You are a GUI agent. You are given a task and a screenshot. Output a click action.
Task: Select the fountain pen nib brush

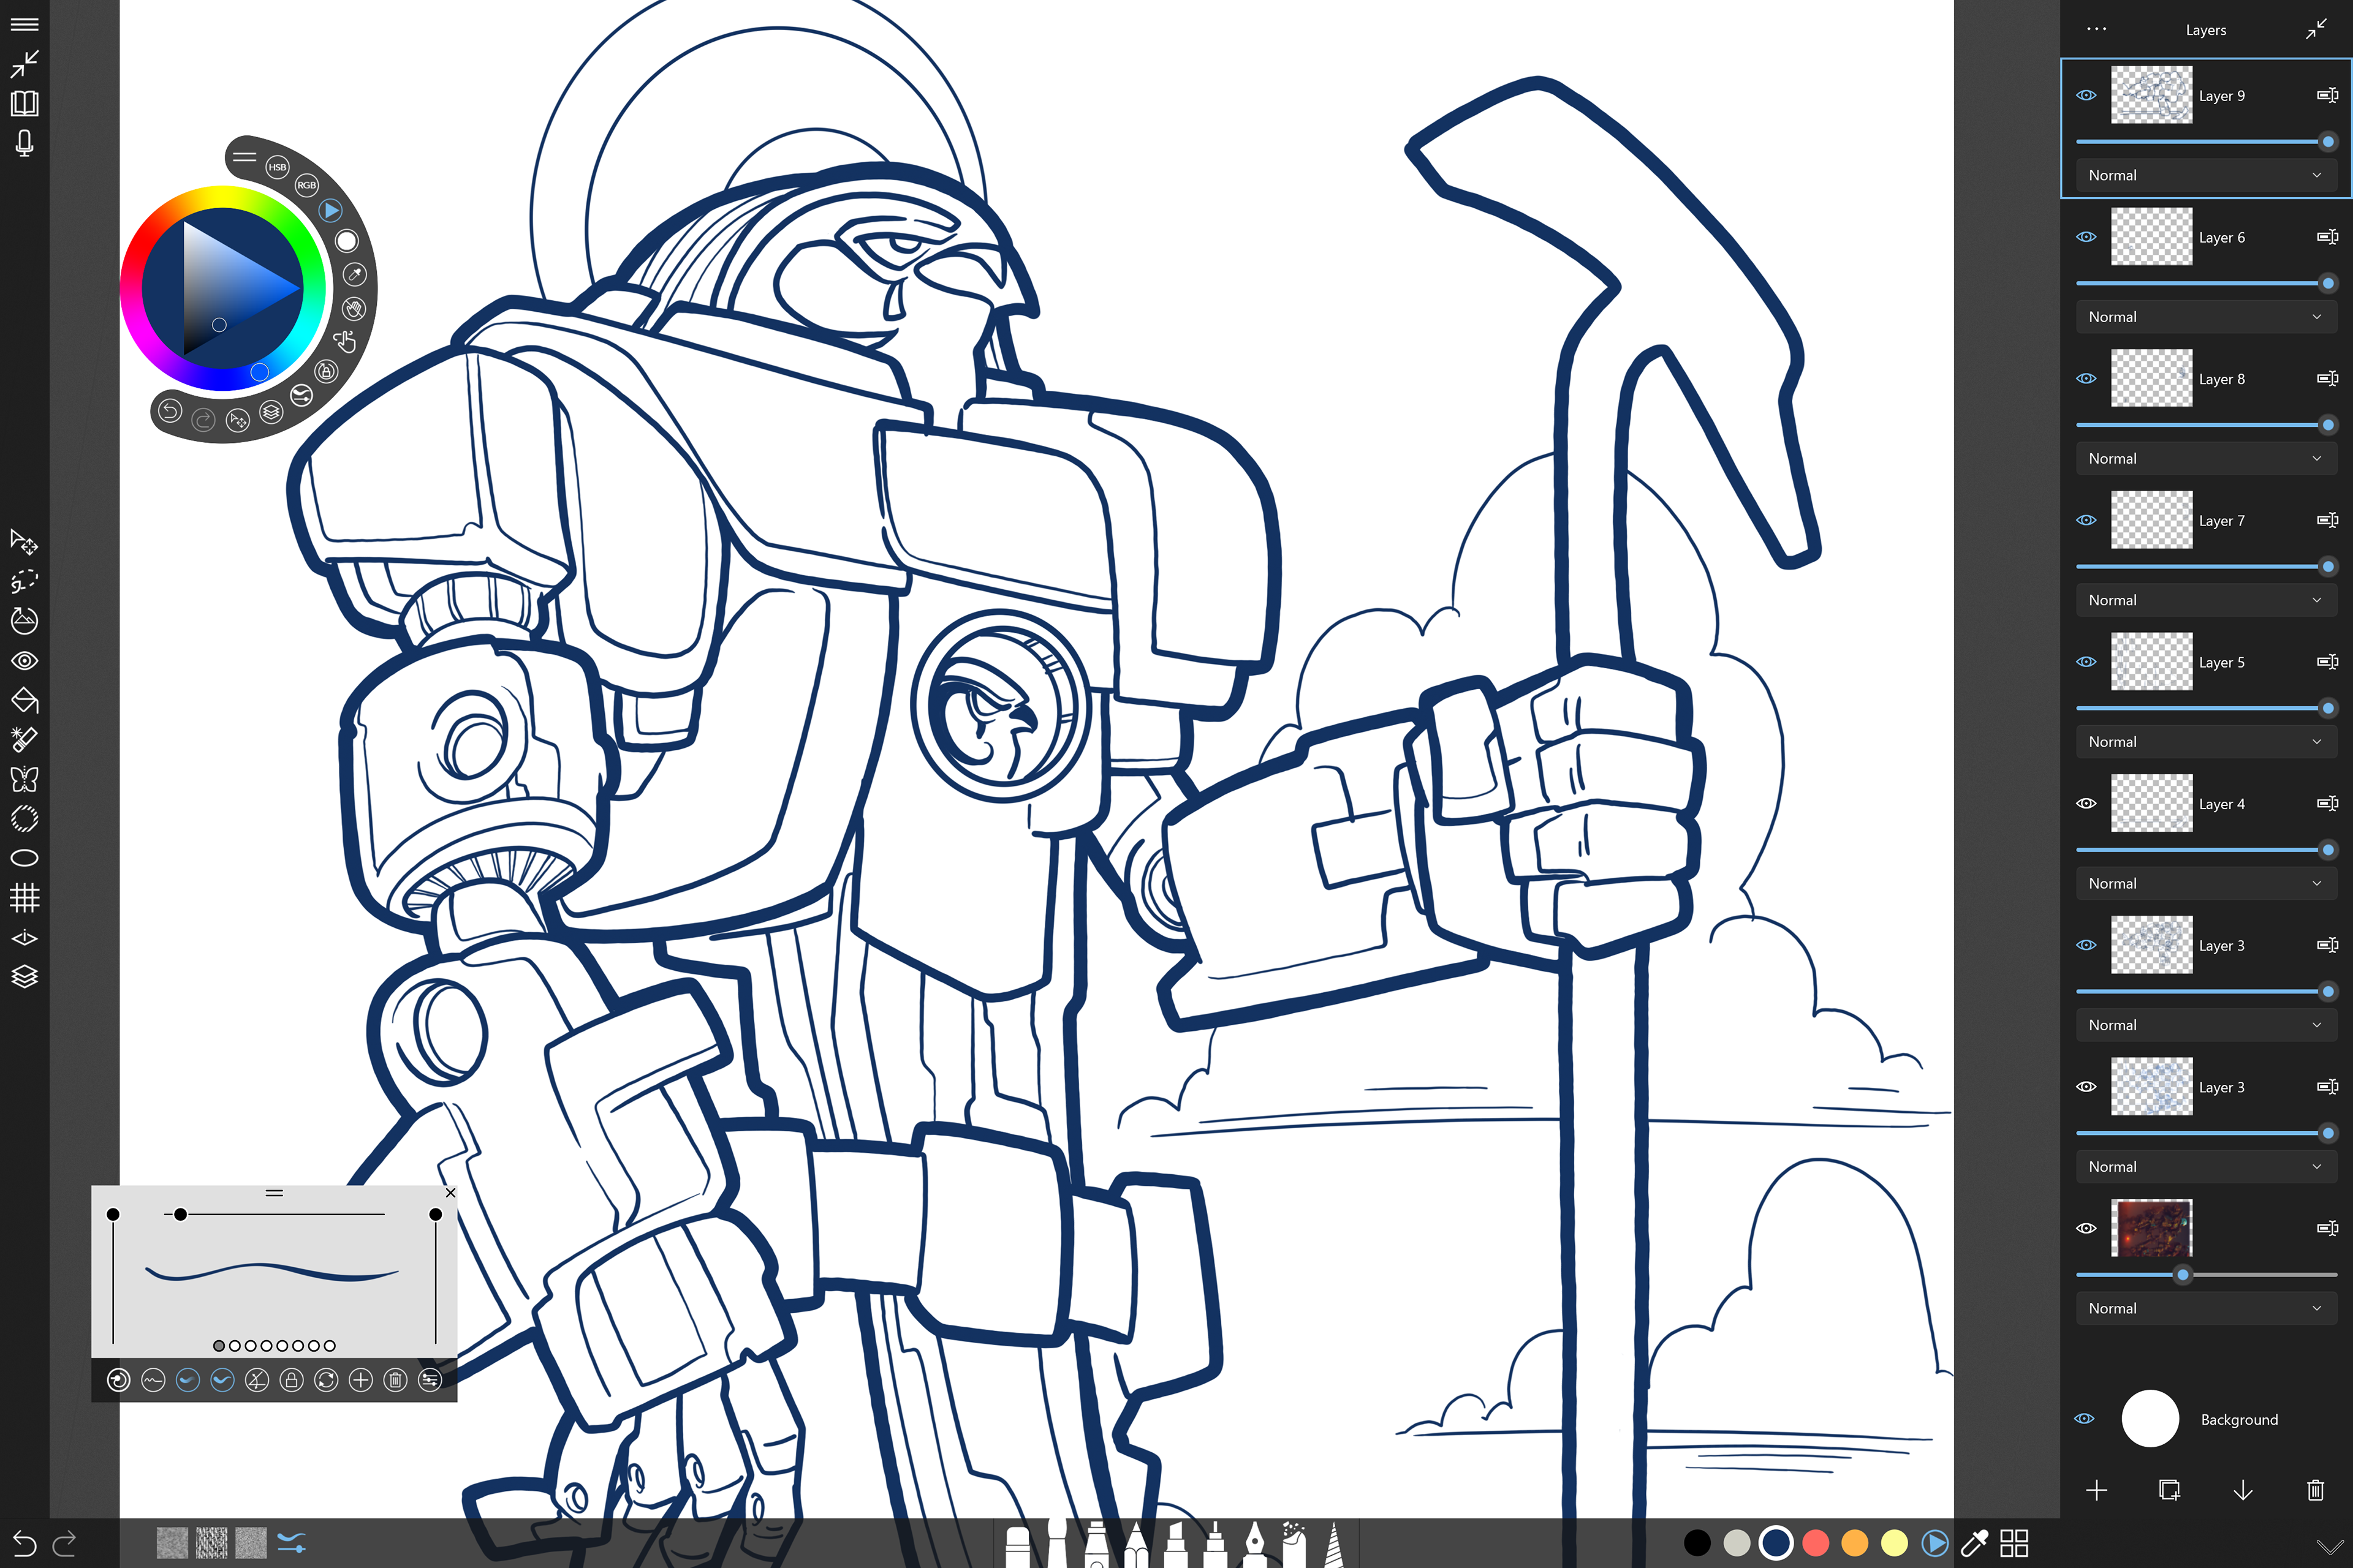(1254, 1544)
